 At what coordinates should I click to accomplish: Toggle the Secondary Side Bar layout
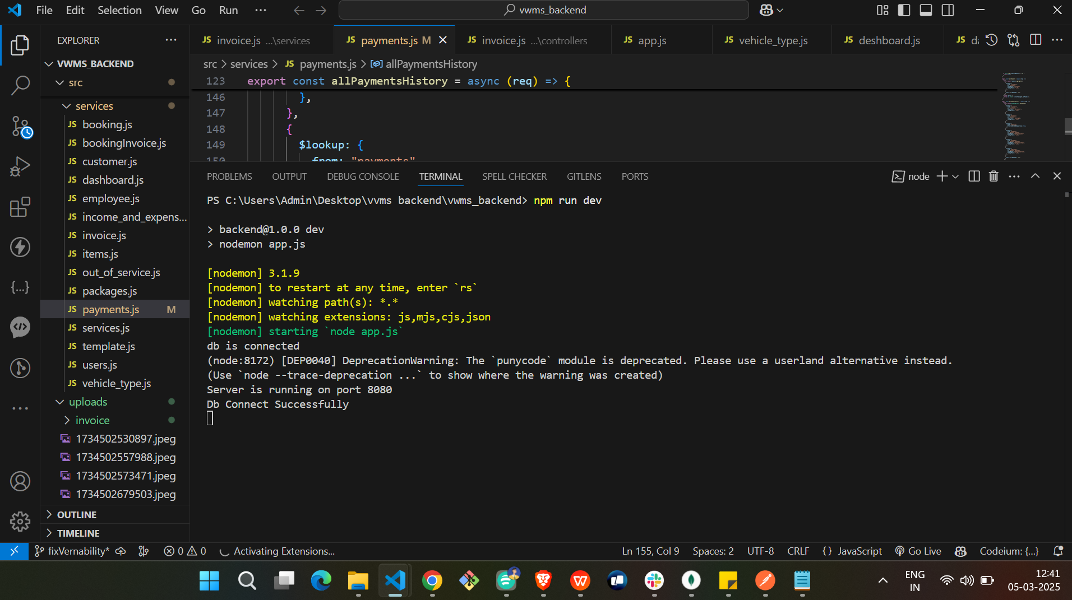[x=948, y=10]
